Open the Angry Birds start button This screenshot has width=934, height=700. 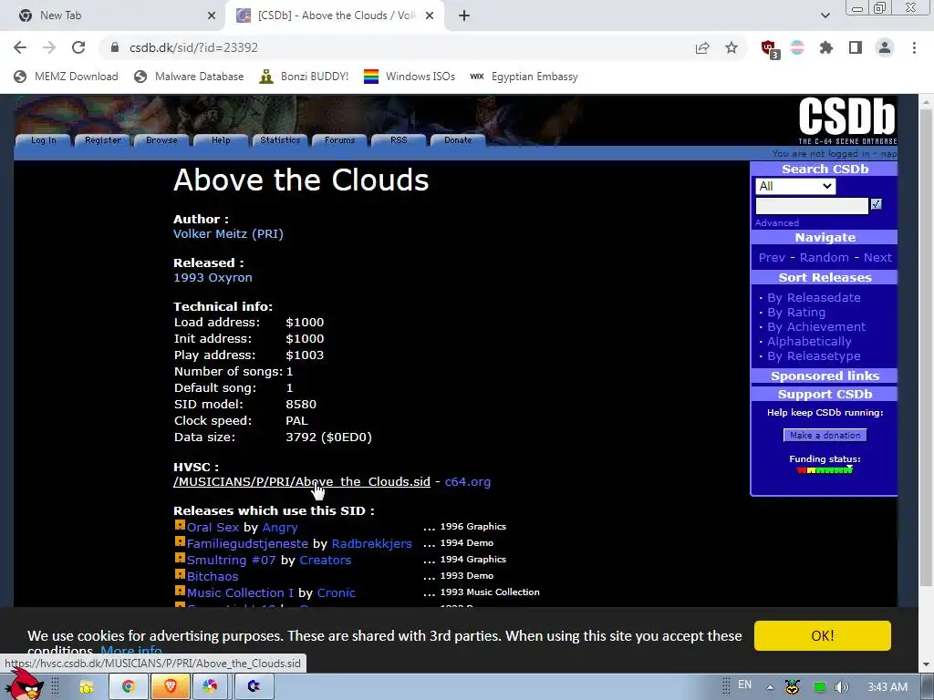24,685
